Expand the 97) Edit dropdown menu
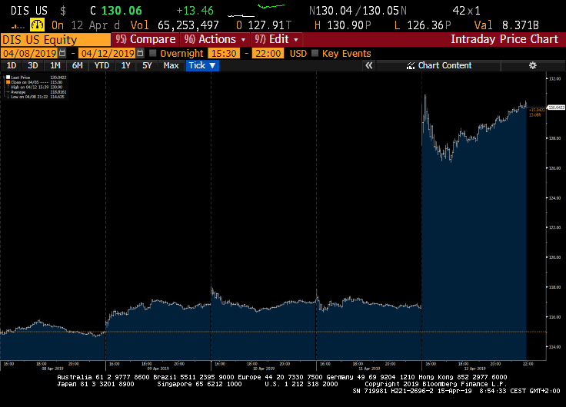 (276, 39)
